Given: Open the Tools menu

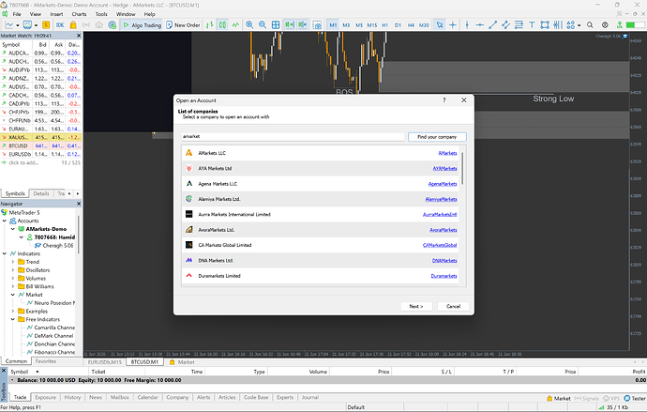Looking at the screenshot, I should (101, 14).
